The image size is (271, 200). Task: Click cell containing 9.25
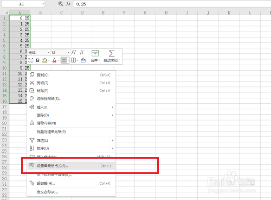(20, 68)
